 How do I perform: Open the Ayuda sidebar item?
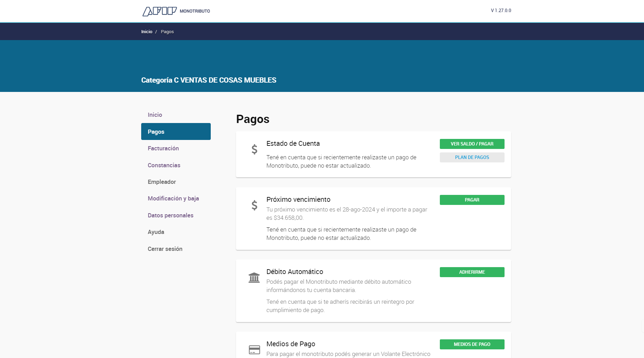point(156,232)
